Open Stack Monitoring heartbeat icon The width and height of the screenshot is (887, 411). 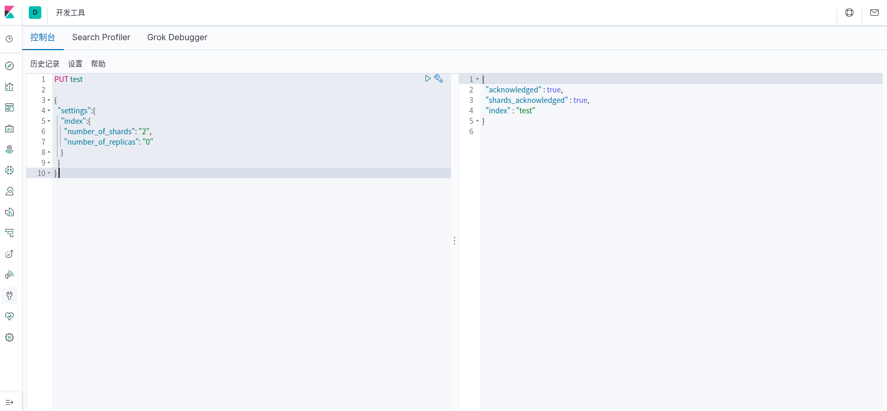9,316
